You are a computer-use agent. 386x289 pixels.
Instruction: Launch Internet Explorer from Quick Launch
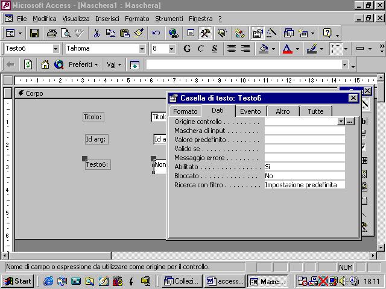(48, 281)
